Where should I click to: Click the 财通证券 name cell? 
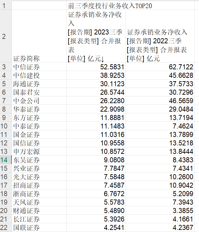click(39, 211)
